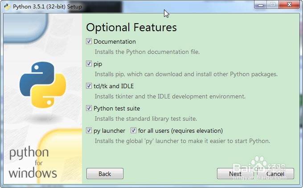
Task: Proceed with the Next button
Action: click(x=235, y=173)
